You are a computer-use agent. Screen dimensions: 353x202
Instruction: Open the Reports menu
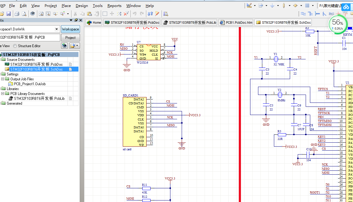point(115,5)
